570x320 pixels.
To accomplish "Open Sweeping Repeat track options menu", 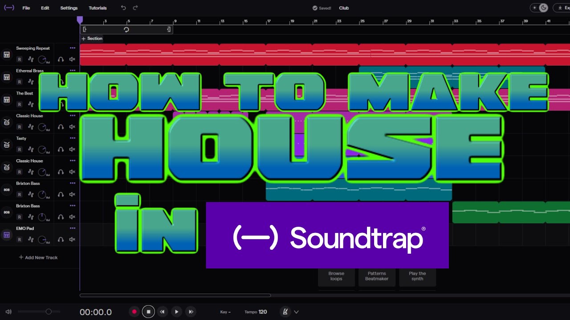I will tap(73, 48).
